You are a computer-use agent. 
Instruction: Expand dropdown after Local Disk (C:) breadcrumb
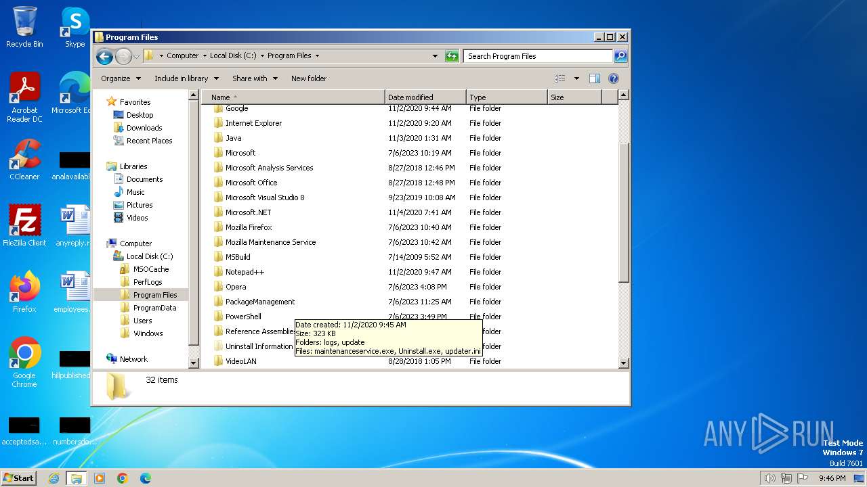coord(261,56)
